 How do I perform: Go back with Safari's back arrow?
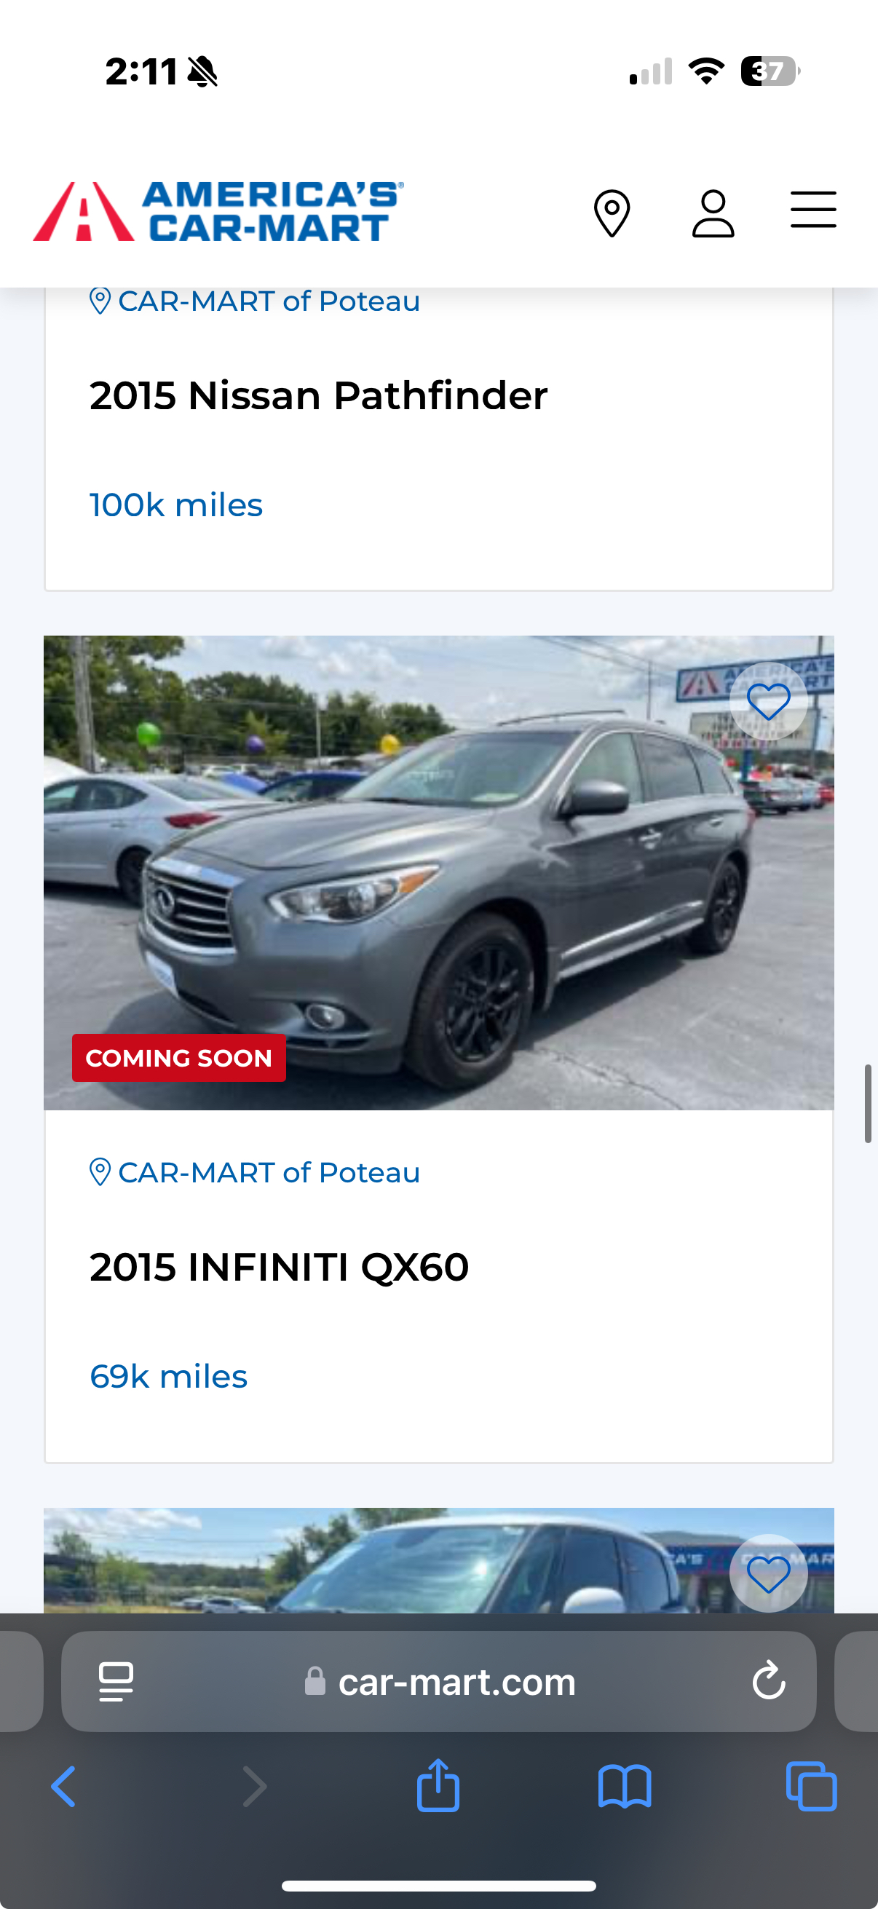[x=64, y=1787]
